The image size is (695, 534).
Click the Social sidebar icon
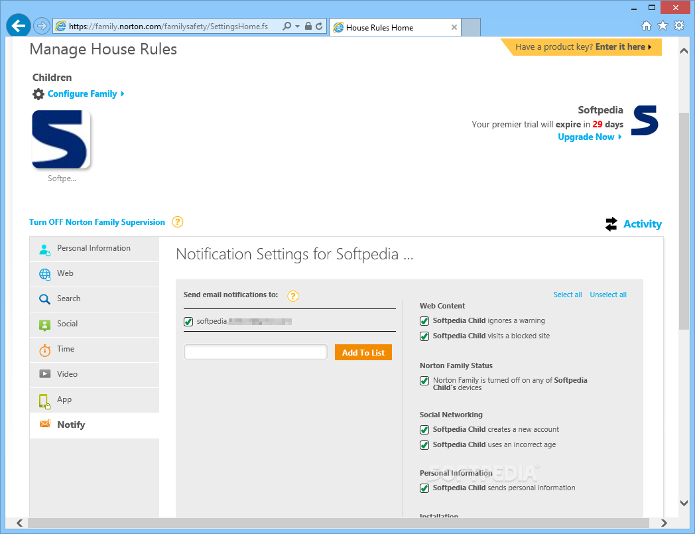45,325
